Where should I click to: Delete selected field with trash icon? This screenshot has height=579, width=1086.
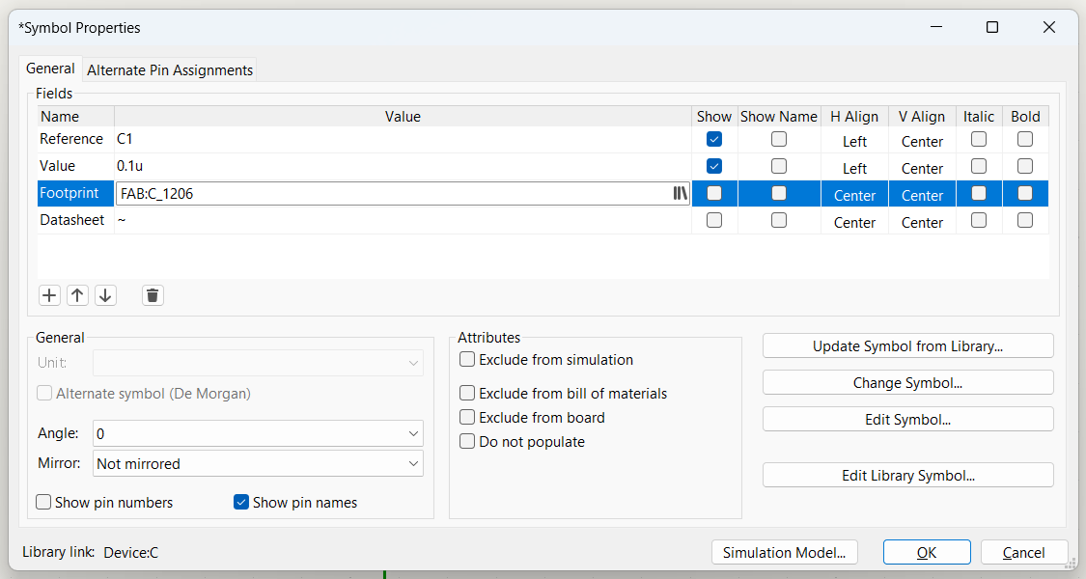[x=152, y=295]
